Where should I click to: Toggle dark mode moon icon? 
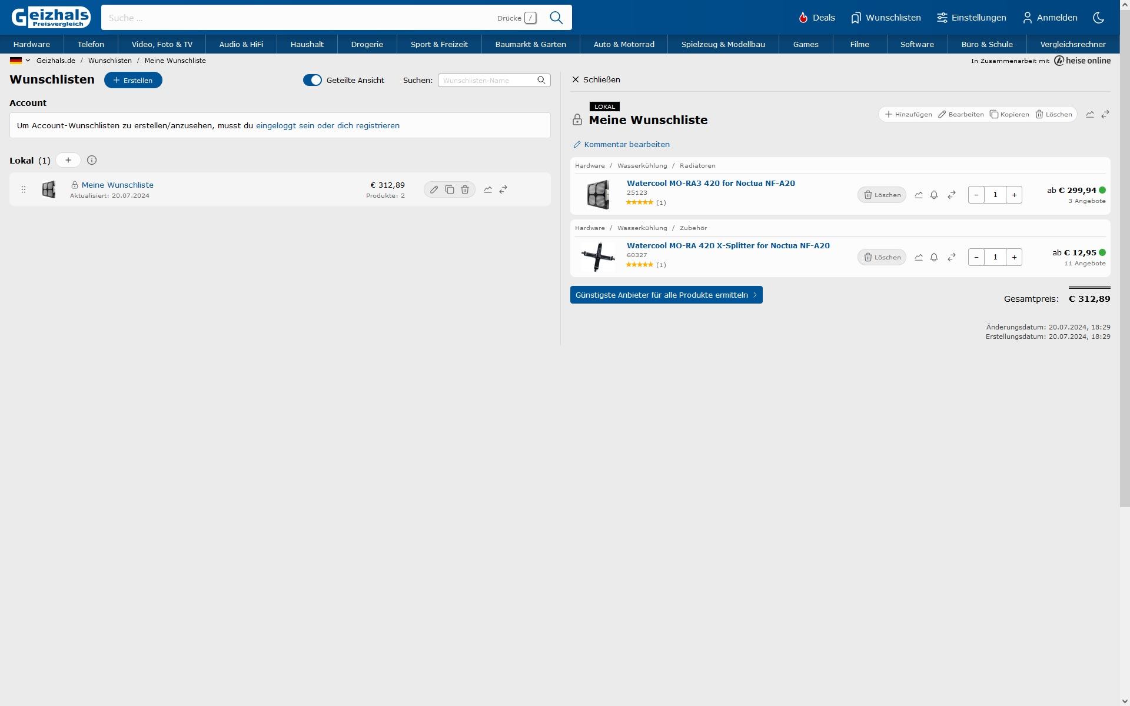1098,18
